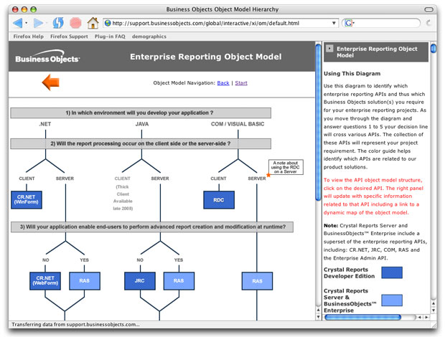Click the main diagram vertical scrollbar thumb
This screenshot has width=445, height=337.
pos(319,122)
